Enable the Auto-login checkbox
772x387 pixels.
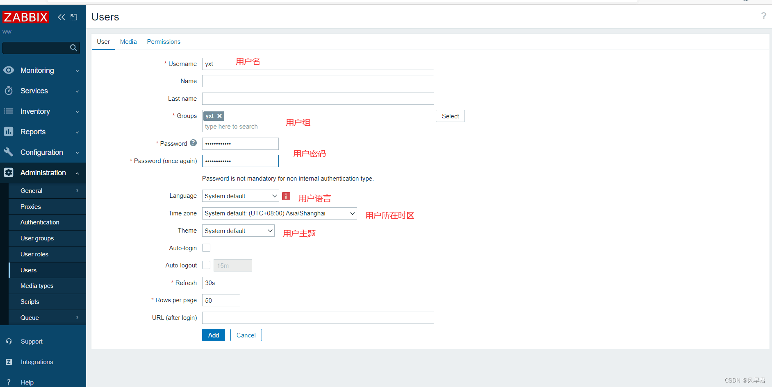point(206,248)
